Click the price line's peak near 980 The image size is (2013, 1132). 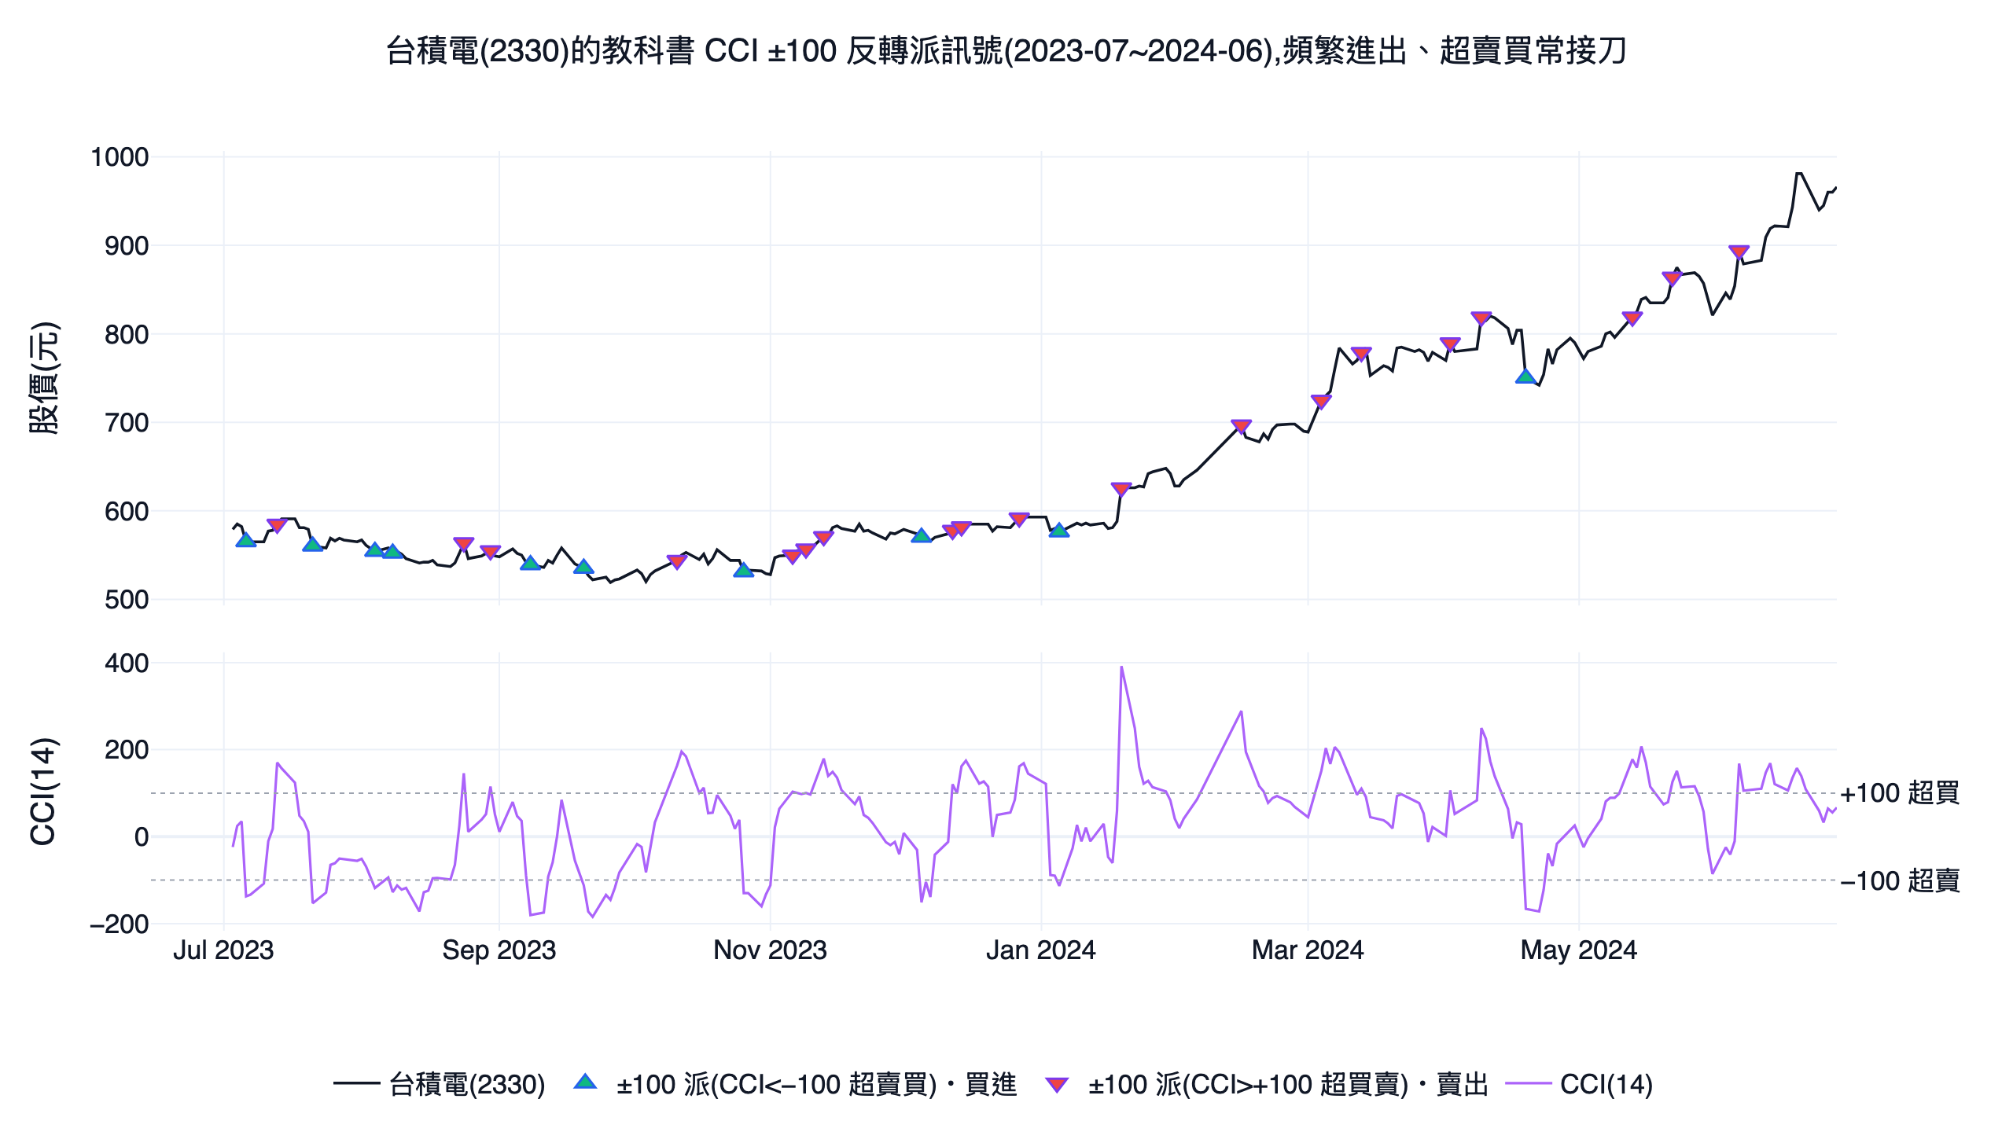click(x=1798, y=173)
